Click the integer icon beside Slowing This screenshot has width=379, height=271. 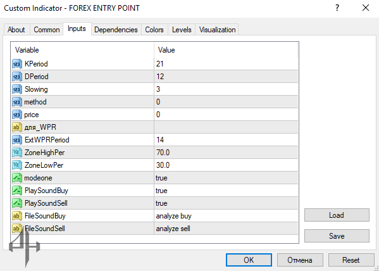tap(17, 89)
